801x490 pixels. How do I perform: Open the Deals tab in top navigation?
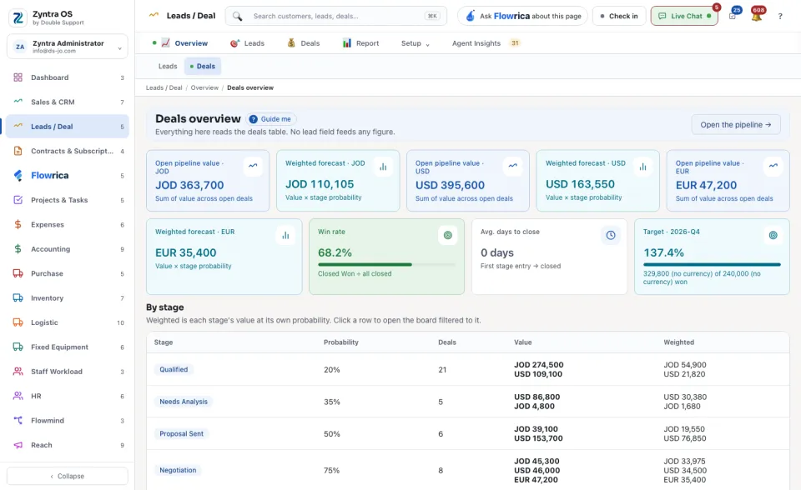(304, 43)
